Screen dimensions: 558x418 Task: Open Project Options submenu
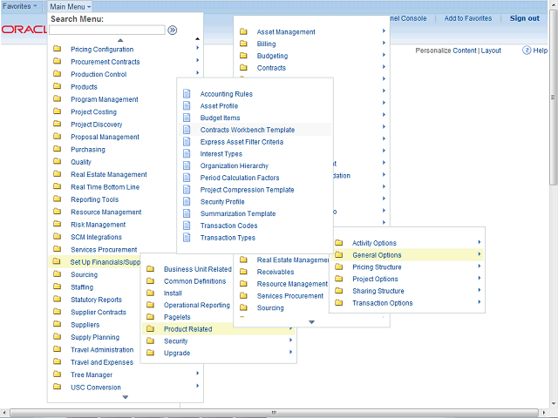(375, 279)
